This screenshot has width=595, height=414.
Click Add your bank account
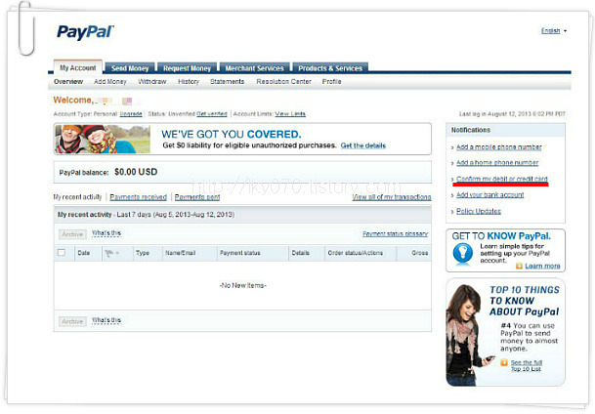click(489, 195)
